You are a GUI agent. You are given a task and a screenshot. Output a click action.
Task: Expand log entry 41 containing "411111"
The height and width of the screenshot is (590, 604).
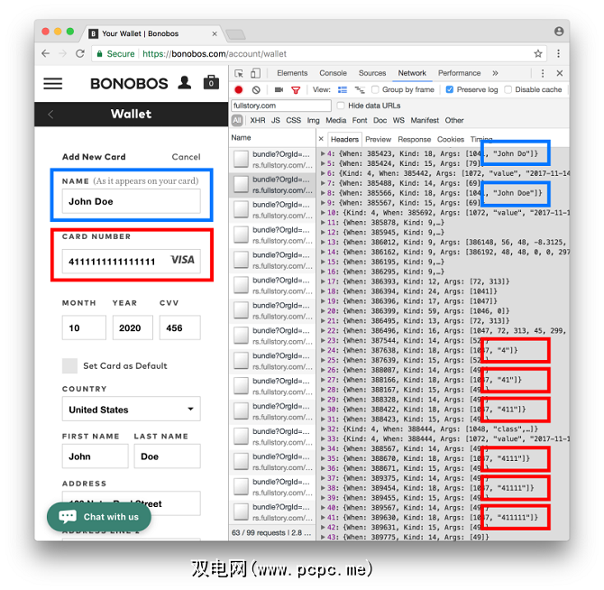coord(324,518)
